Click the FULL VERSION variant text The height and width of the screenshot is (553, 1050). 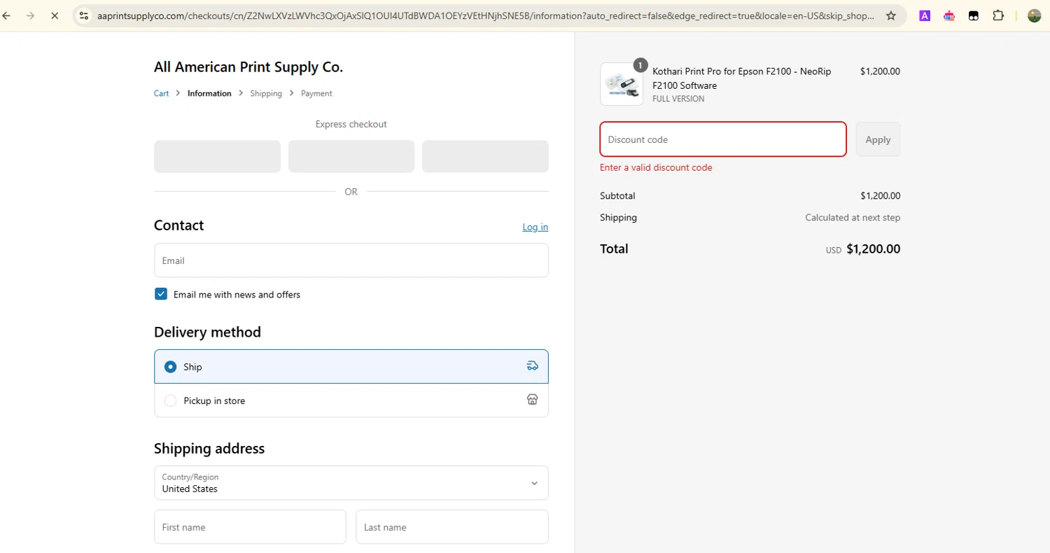pyautogui.click(x=678, y=99)
